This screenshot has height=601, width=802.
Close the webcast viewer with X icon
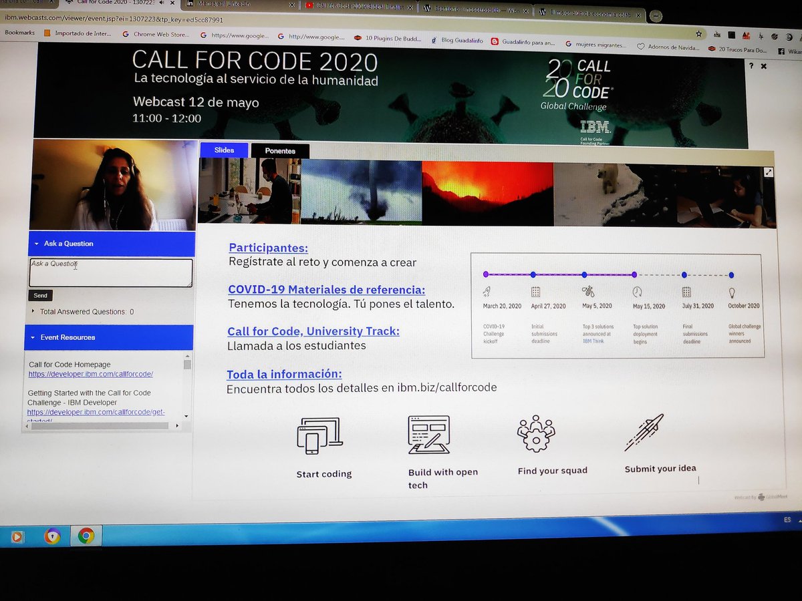(x=764, y=66)
